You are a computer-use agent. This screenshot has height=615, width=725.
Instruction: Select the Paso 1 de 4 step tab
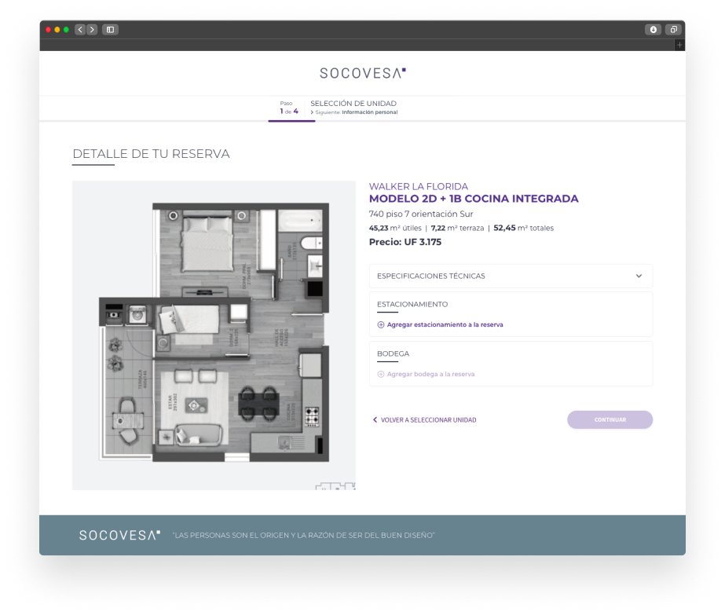288,108
